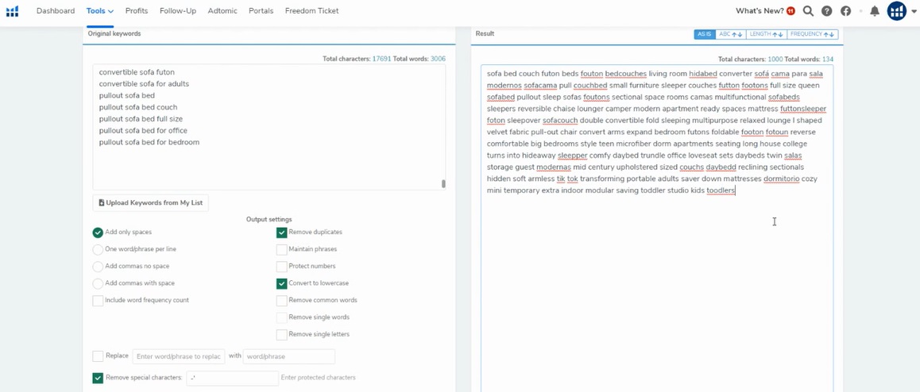This screenshot has width=920, height=392.
Task: Uncheck the Remove duplicates checkbox
Action: 281,232
